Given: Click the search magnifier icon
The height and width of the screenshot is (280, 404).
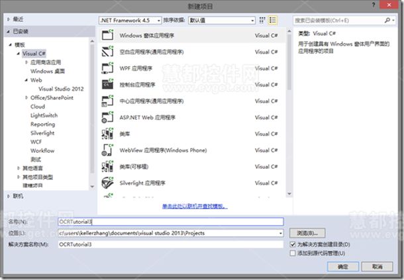Looking at the screenshot, I should coord(387,20).
